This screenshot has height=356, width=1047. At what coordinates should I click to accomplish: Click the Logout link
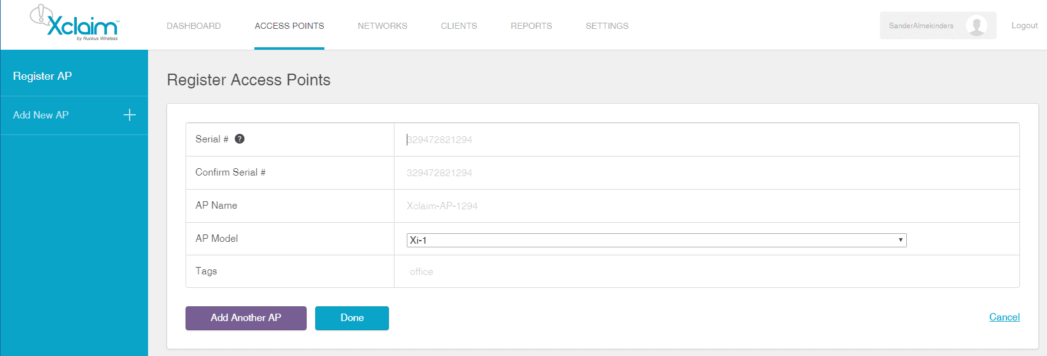pos(1024,25)
